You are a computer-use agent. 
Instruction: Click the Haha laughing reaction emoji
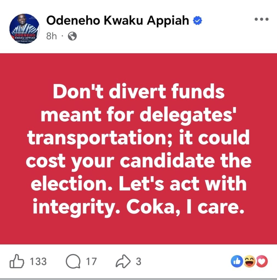(x=250, y=262)
